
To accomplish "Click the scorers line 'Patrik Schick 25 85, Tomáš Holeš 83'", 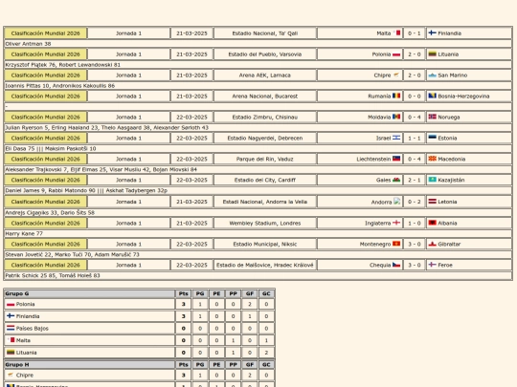I will [x=53, y=275].
